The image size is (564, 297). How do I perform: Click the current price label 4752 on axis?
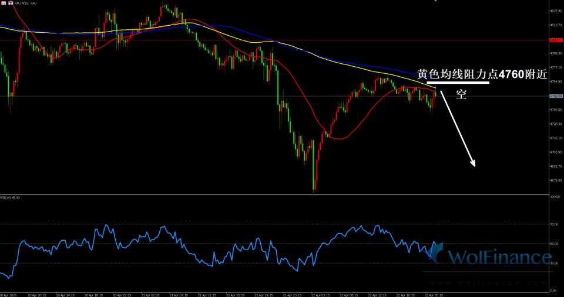click(555, 96)
